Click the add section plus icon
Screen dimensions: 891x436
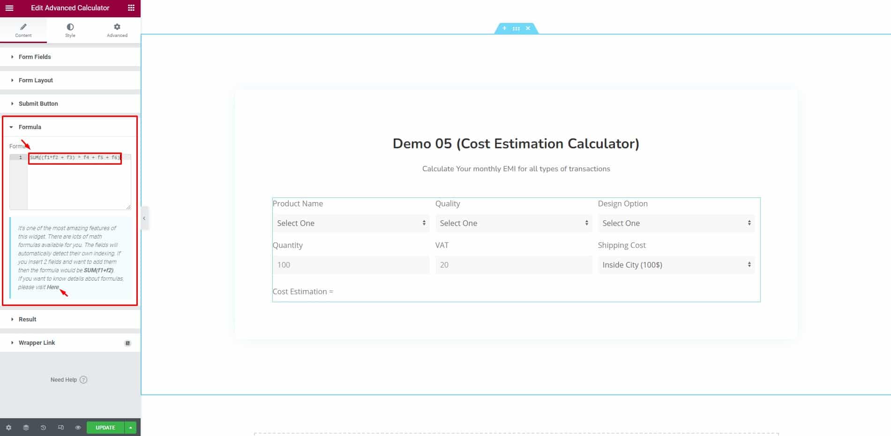click(504, 29)
